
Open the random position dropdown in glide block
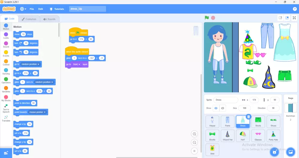click(x=44, y=82)
